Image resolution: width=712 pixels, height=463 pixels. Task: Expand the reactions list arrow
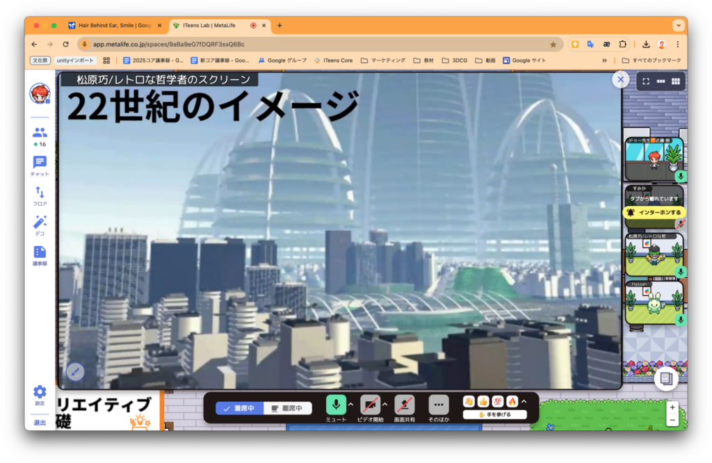(x=524, y=402)
